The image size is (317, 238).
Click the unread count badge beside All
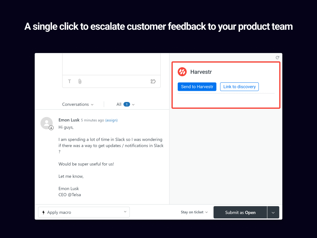pos(127,104)
